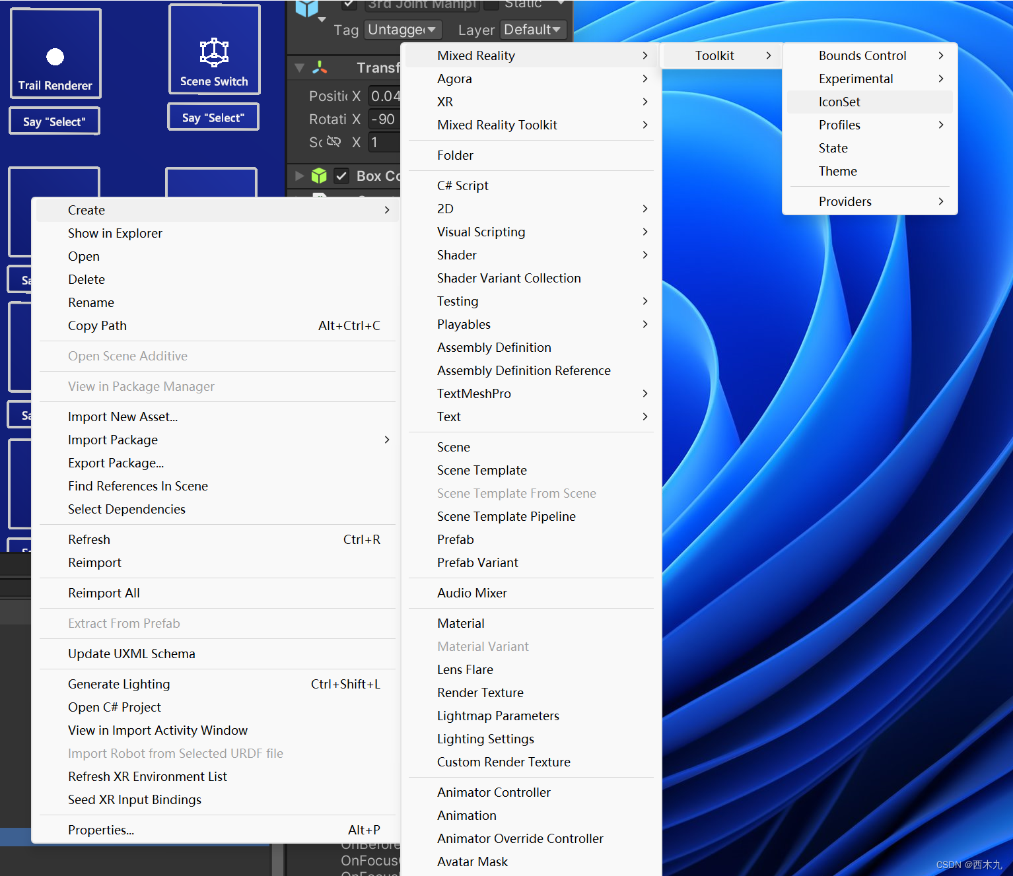The image size is (1013, 876).
Task: Click the Box Collider green cube icon
Action: point(319,176)
